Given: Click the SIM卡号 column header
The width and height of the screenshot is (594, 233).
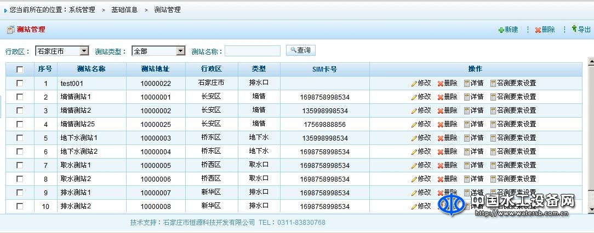Looking at the screenshot, I should coord(324,69).
